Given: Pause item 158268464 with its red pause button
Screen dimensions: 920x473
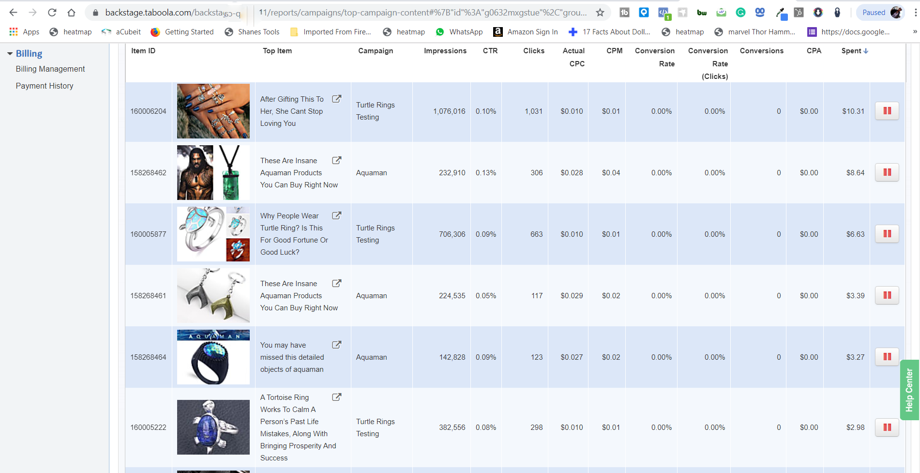Looking at the screenshot, I should (x=887, y=357).
